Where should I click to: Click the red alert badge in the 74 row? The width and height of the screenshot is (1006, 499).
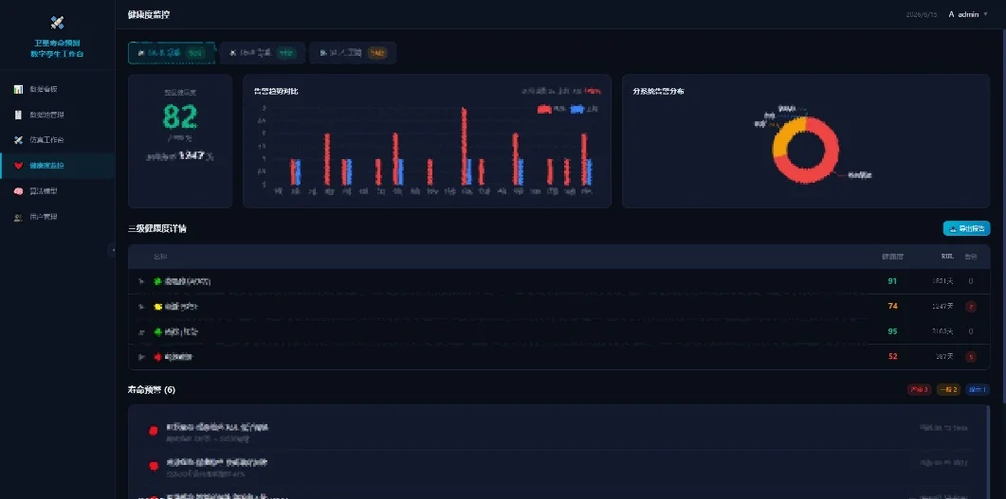click(971, 306)
